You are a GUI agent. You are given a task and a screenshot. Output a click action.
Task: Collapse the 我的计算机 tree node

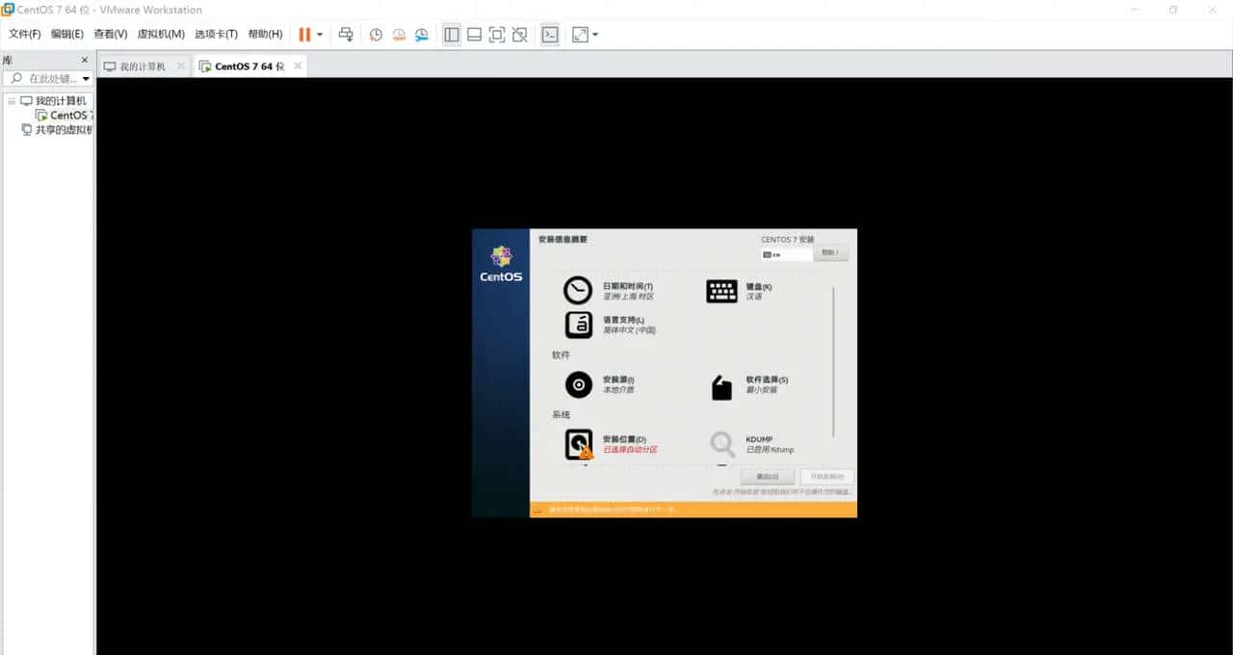[x=12, y=101]
